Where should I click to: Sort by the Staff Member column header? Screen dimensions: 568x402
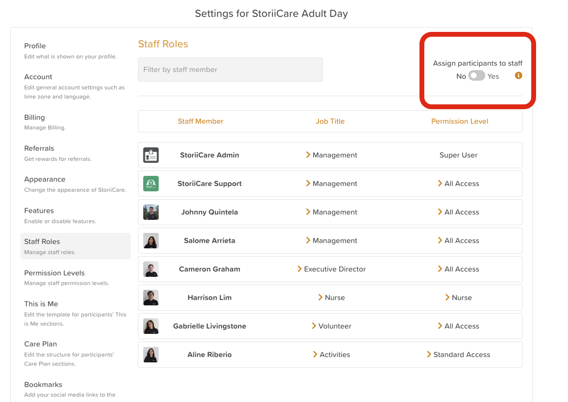pos(200,121)
